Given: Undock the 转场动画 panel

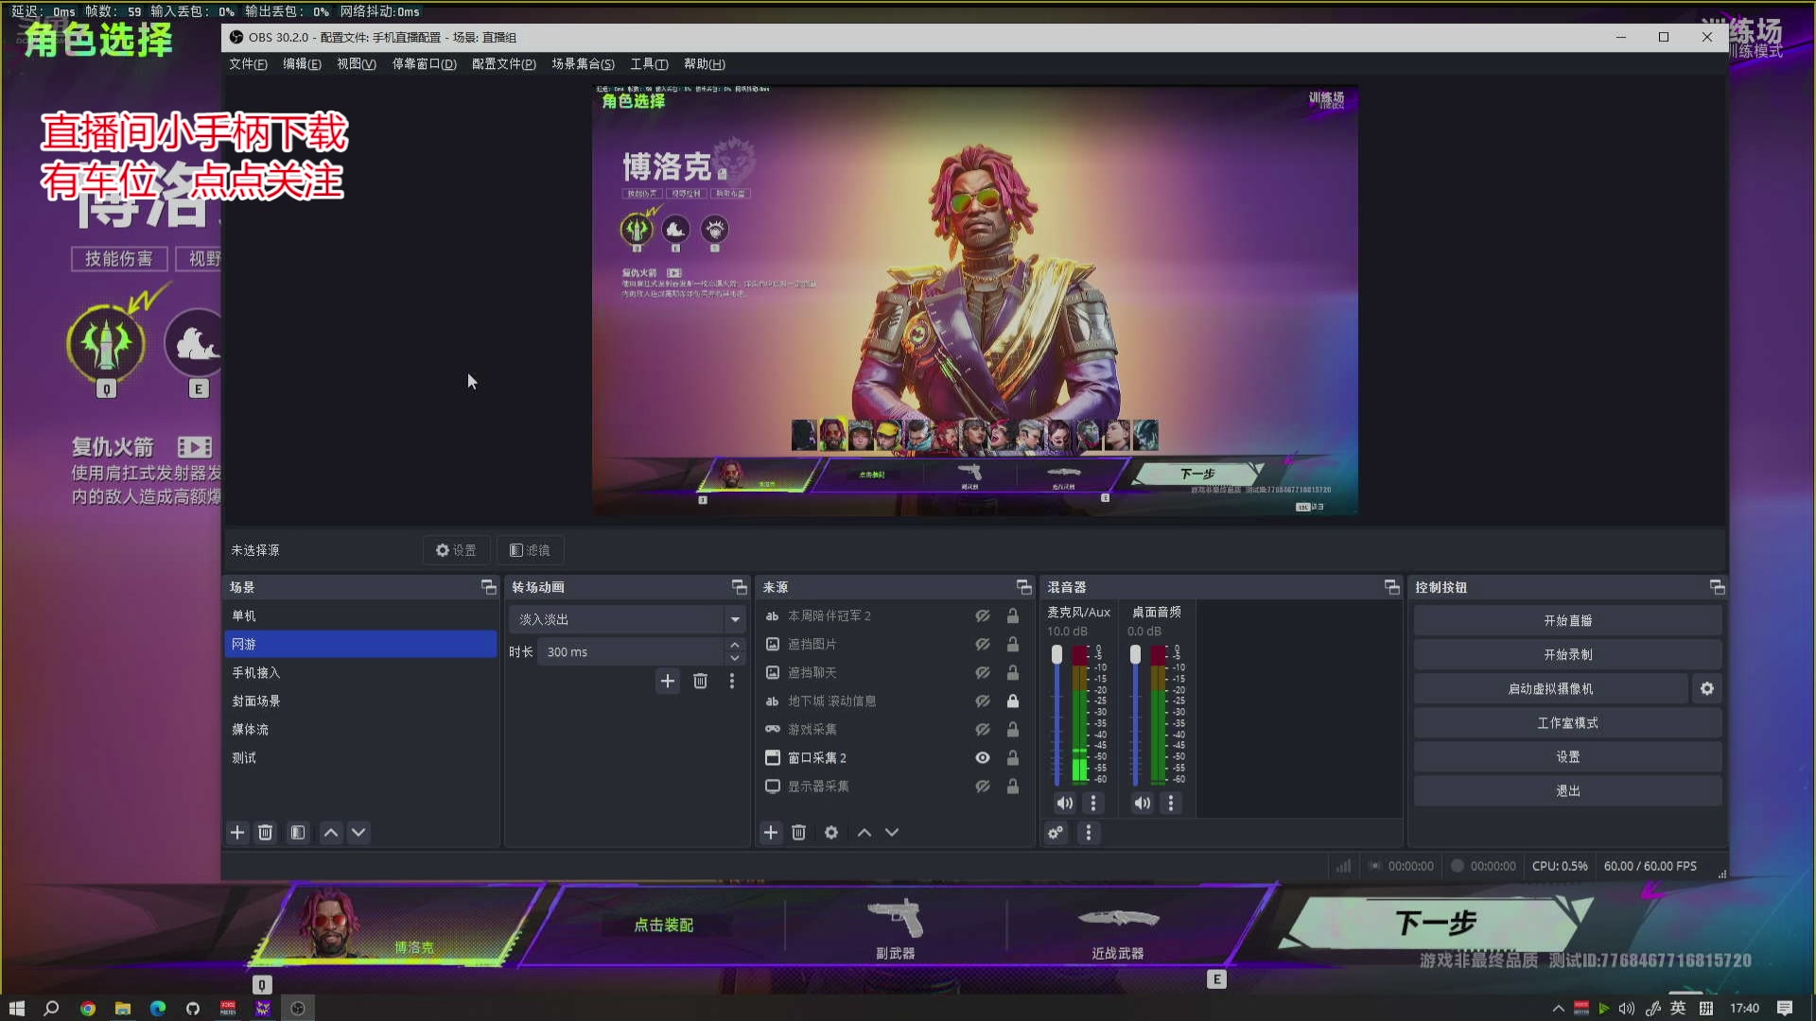Looking at the screenshot, I should (x=740, y=588).
